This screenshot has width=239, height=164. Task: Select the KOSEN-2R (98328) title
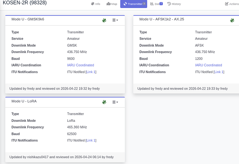(25, 2)
